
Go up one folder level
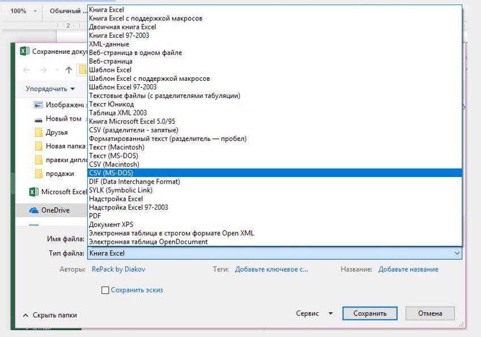point(69,70)
